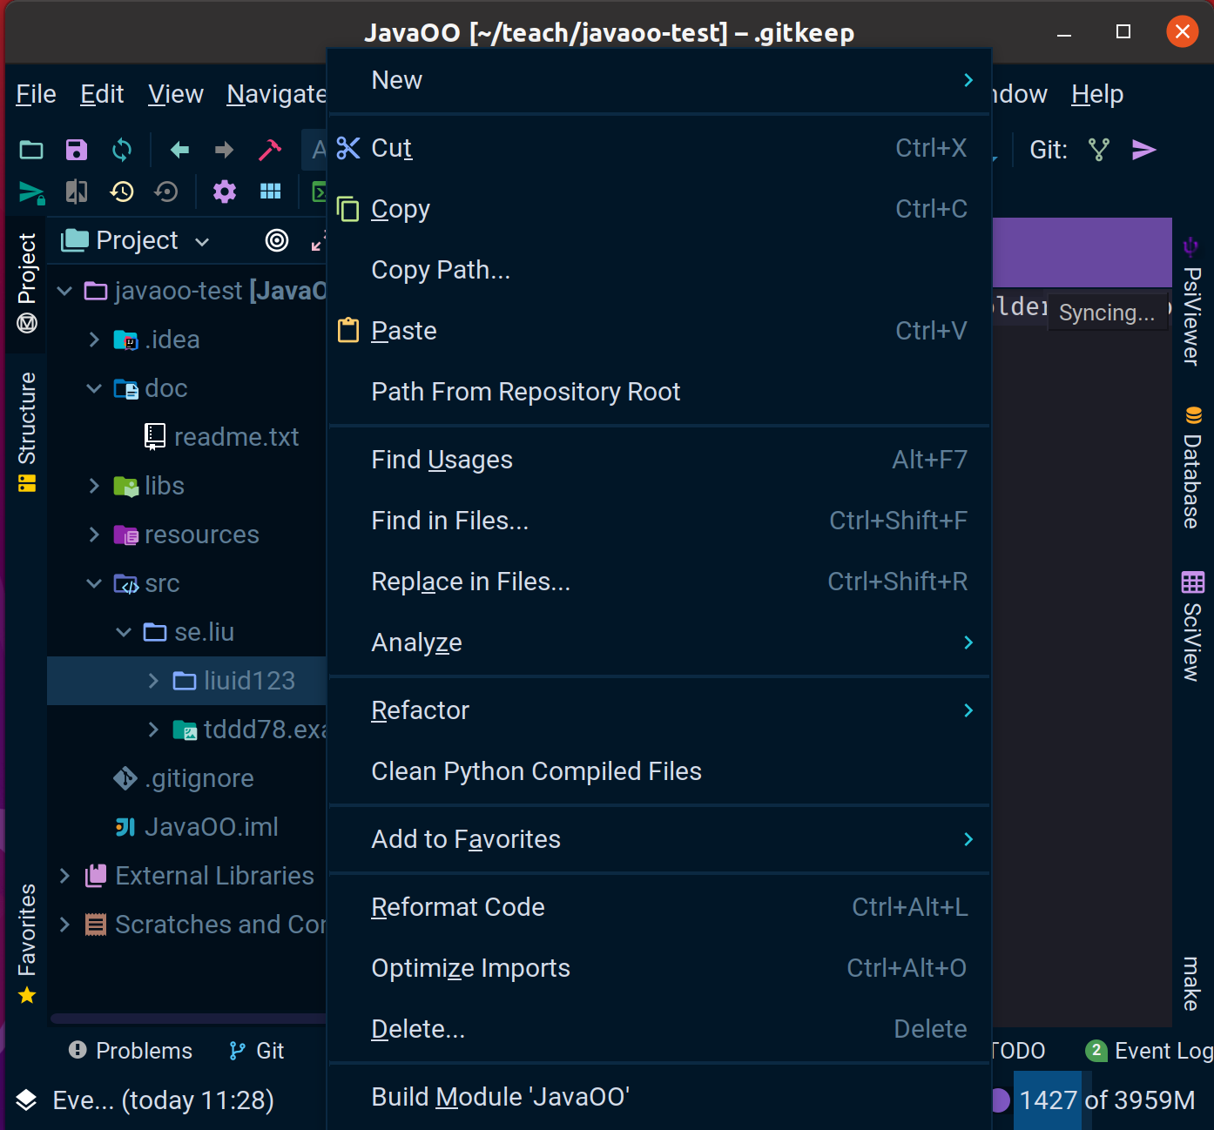
Task: Click the Problems warning icon at bottom
Action: coord(78,1050)
